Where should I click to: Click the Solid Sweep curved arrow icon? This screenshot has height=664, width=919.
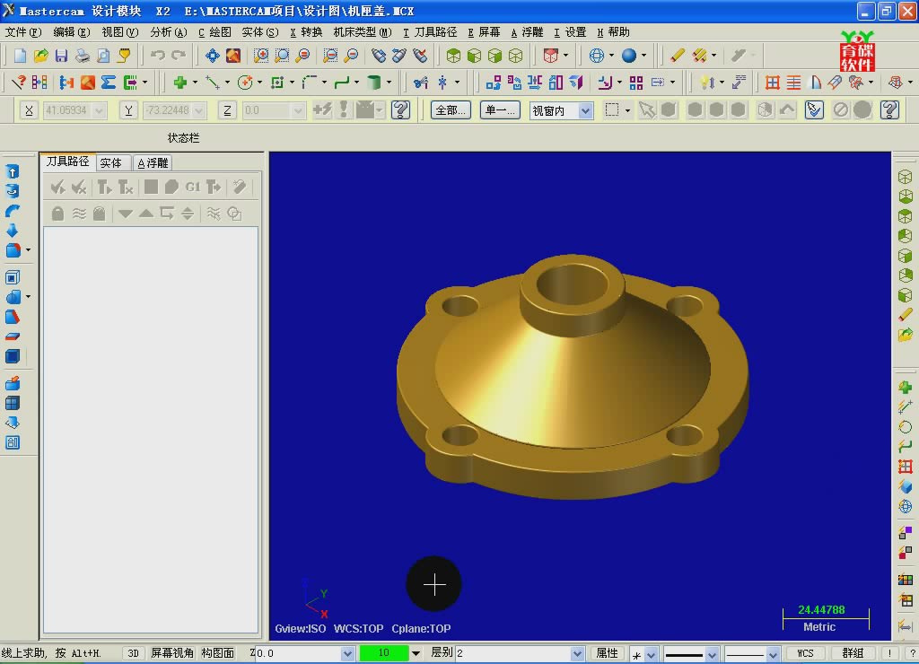point(13,211)
